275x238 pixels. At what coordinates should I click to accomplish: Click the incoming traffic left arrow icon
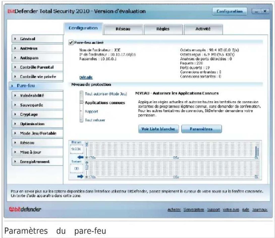point(80,157)
